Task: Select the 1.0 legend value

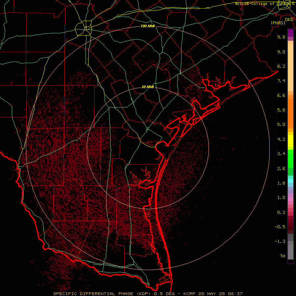Action: 281,198
